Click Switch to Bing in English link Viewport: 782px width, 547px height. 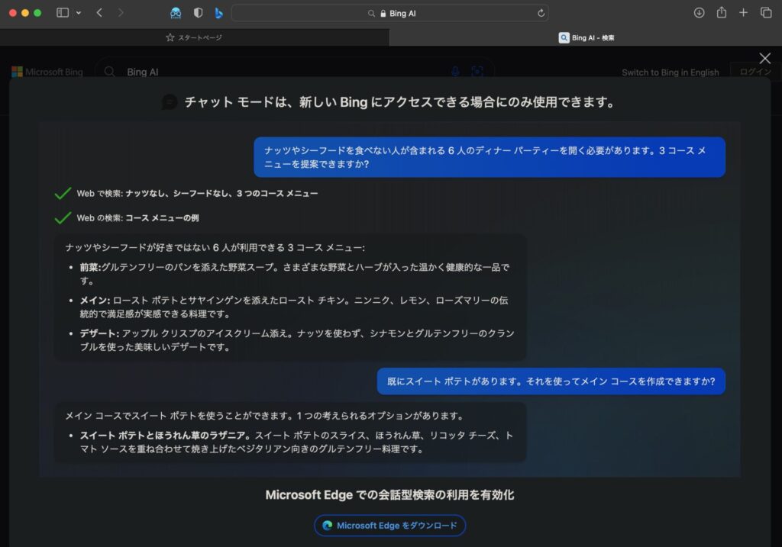click(x=671, y=72)
